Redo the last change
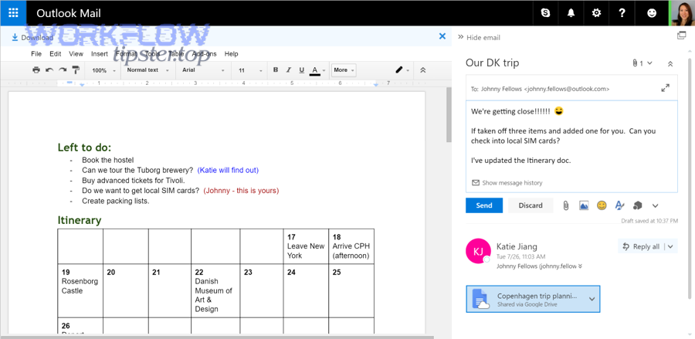The width and height of the screenshot is (695, 339). pos(63,70)
